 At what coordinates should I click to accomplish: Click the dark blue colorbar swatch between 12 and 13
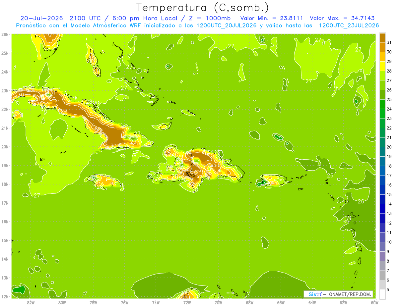pos(382,219)
